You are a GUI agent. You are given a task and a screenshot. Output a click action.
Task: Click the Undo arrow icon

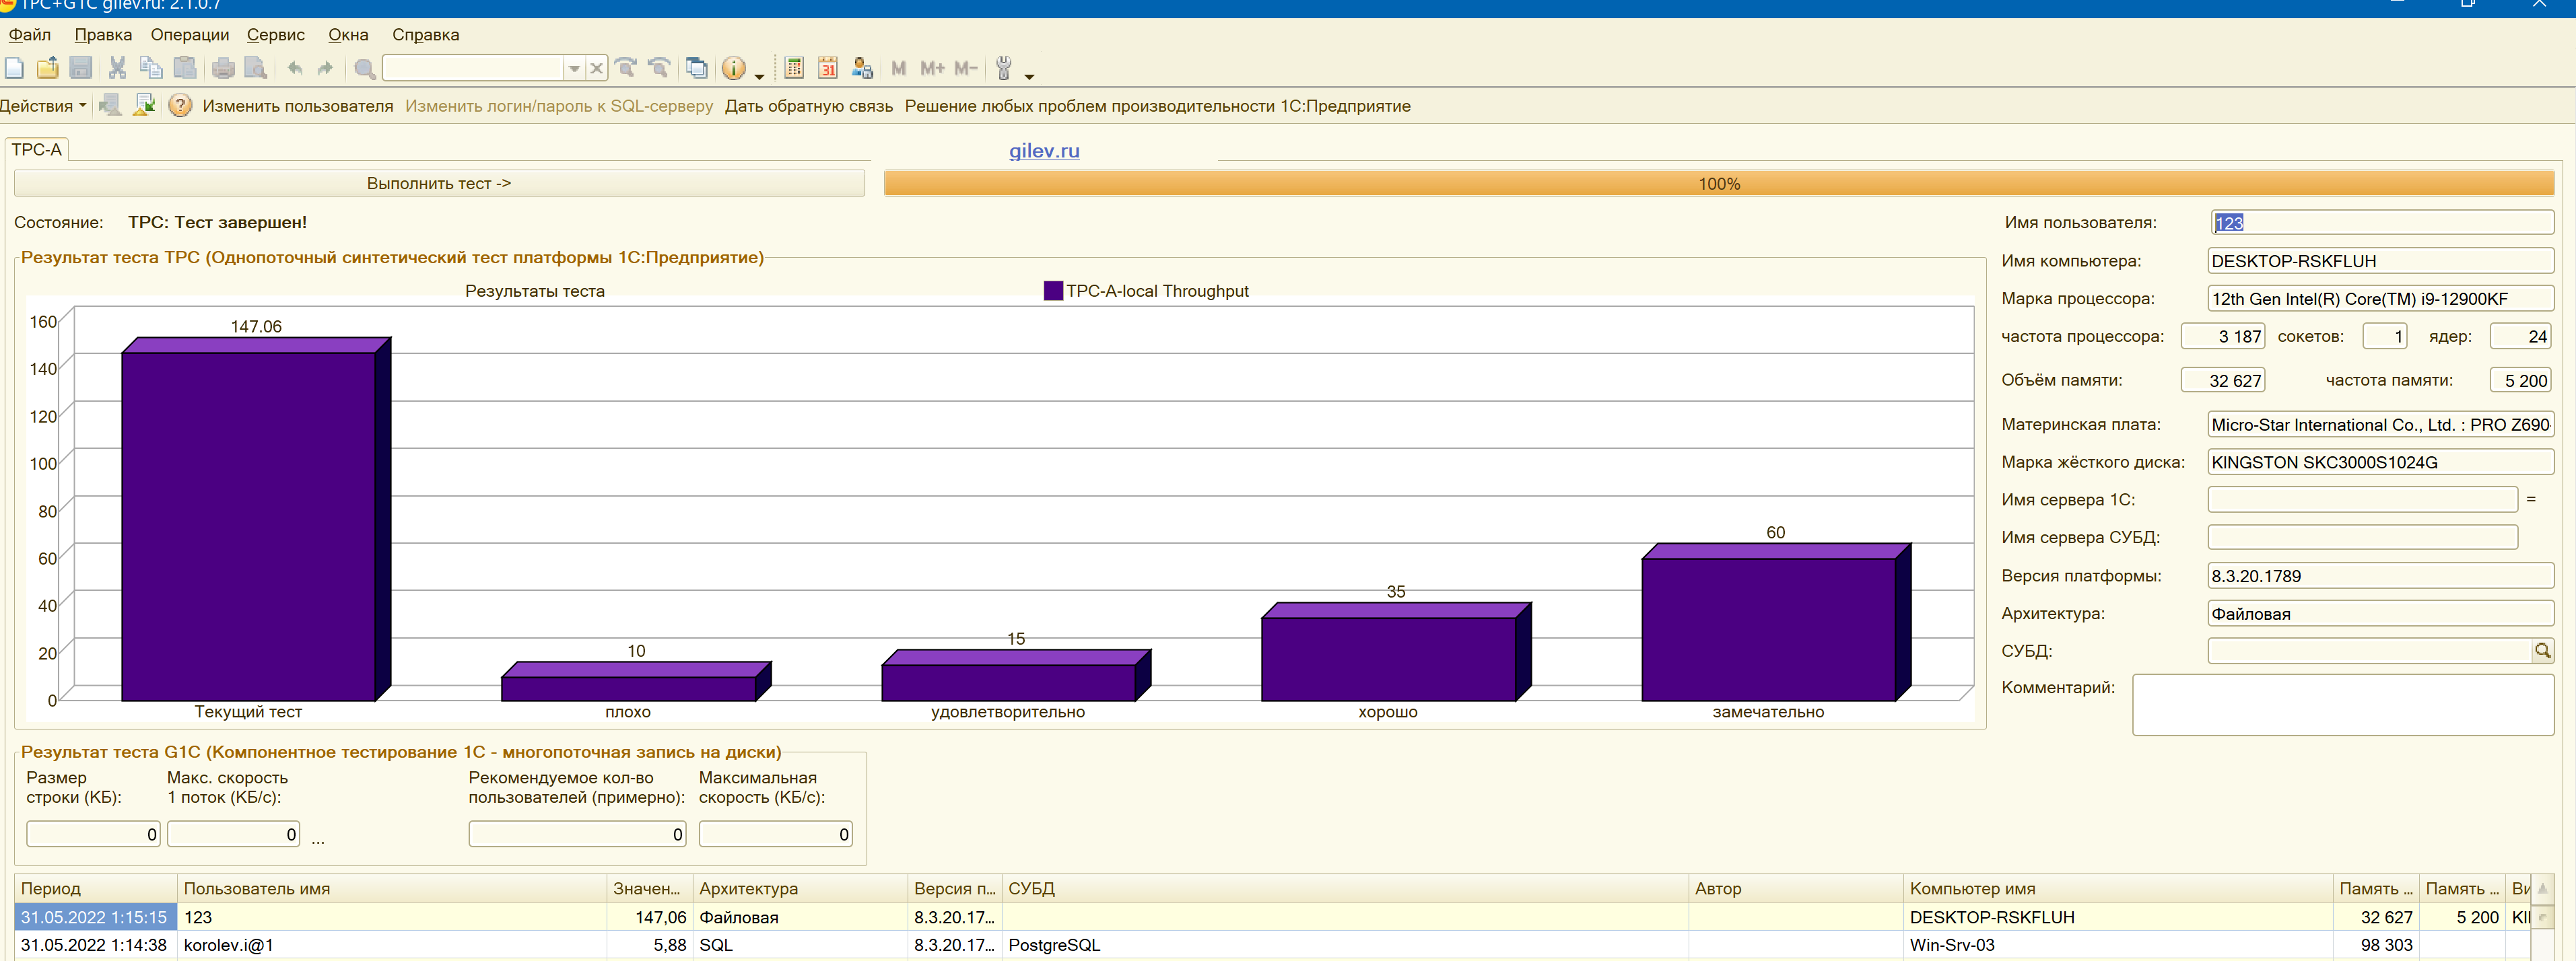point(295,68)
